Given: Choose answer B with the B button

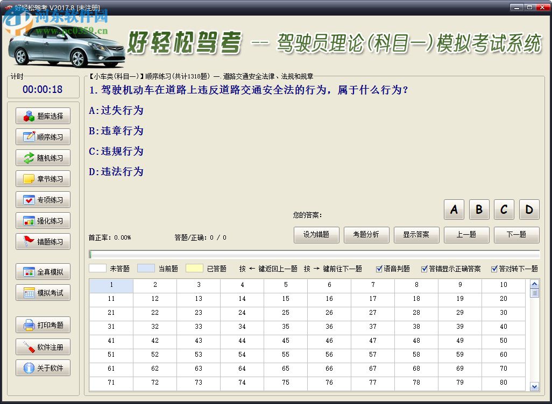Looking at the screenshot, I should [479, 210].
